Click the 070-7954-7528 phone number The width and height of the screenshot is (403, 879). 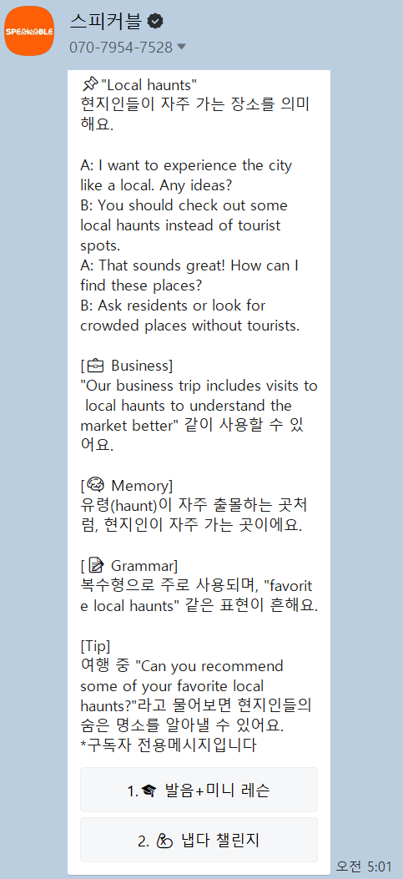[x=121, y=48]
